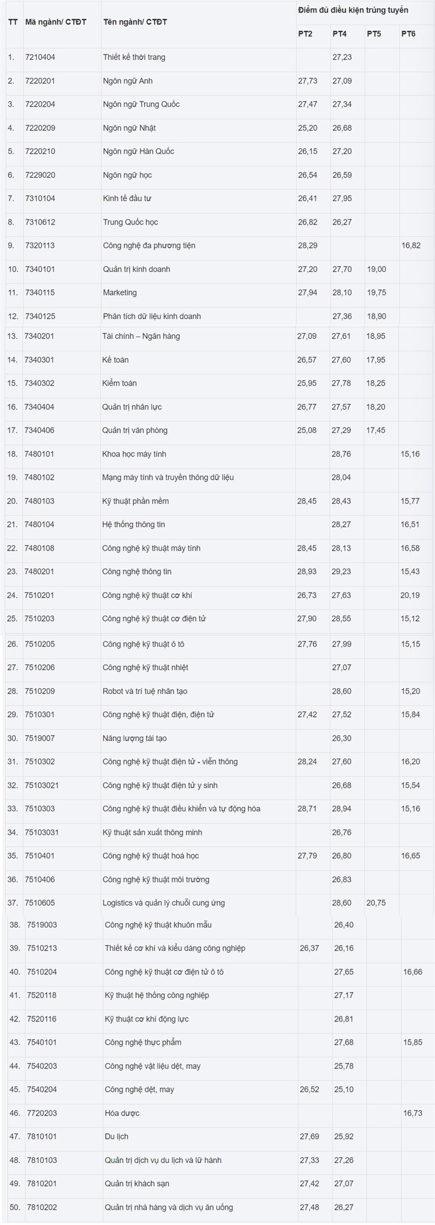Select the 'Thiết kế thời trang' major name
Image resolution: width=435 pixels, height=1225 pixels.
point(134,58)
